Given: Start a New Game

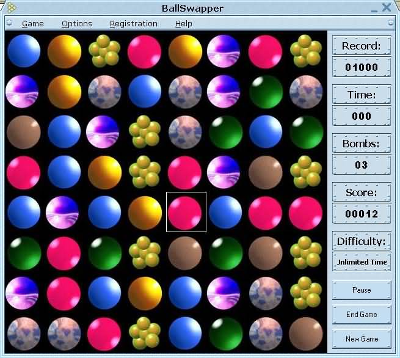Looking at the screenshot, I should tap(362, 339).
